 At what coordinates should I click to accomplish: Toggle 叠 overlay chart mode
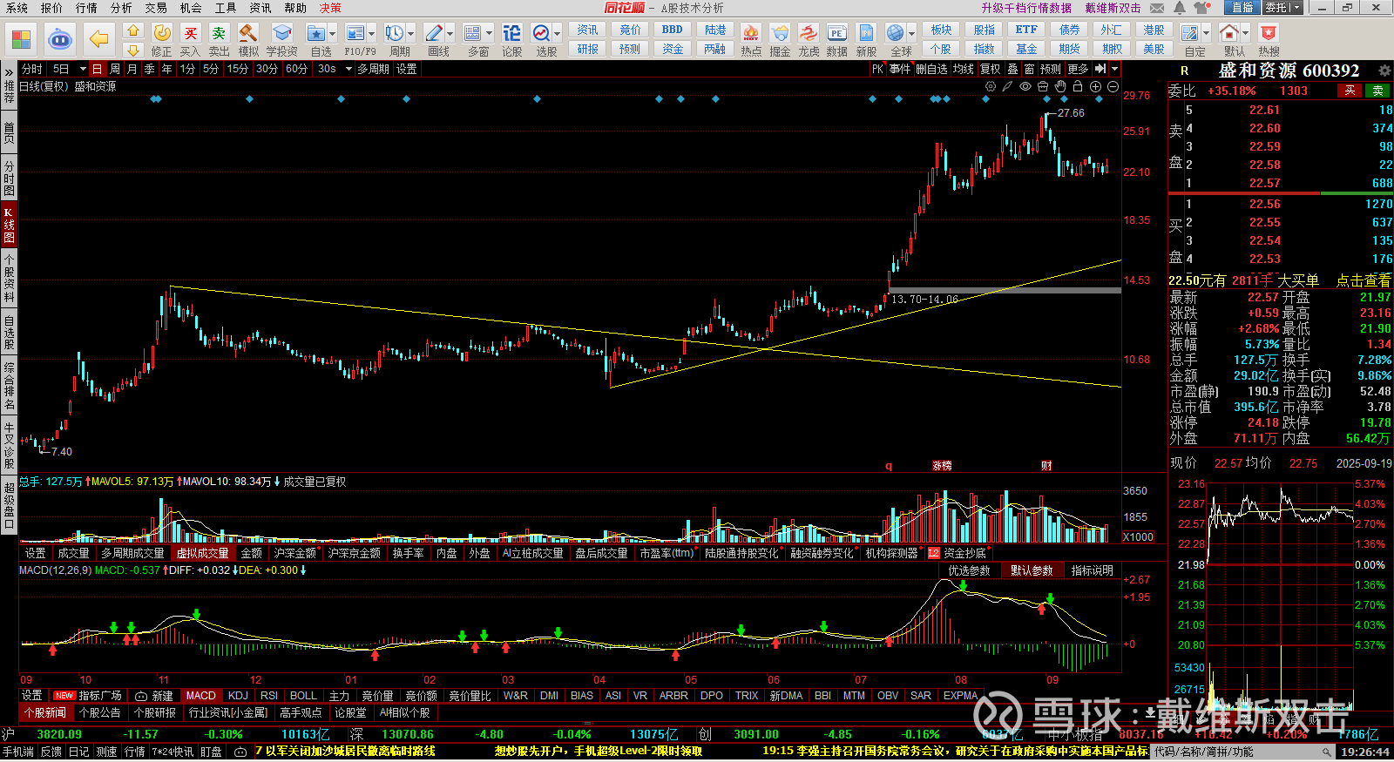(1012, 69)
